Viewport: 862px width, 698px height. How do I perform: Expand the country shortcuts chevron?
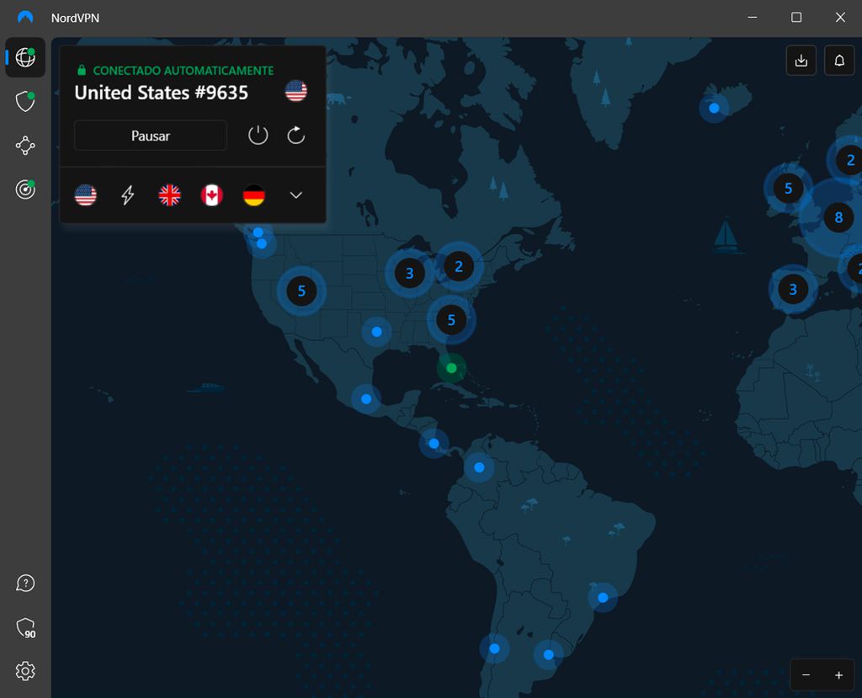pyautogui.click(x=295, y=194)
